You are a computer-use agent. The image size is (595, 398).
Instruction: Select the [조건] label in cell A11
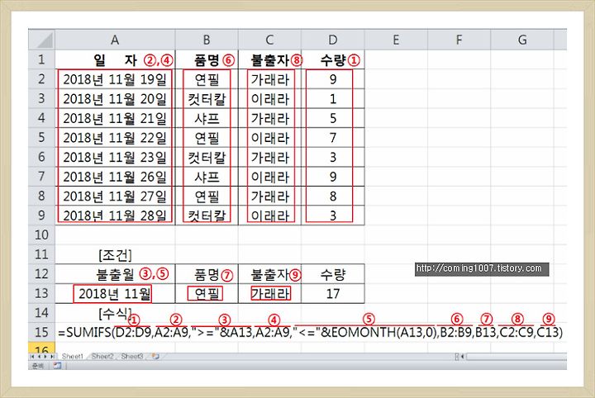pos(115,254)
